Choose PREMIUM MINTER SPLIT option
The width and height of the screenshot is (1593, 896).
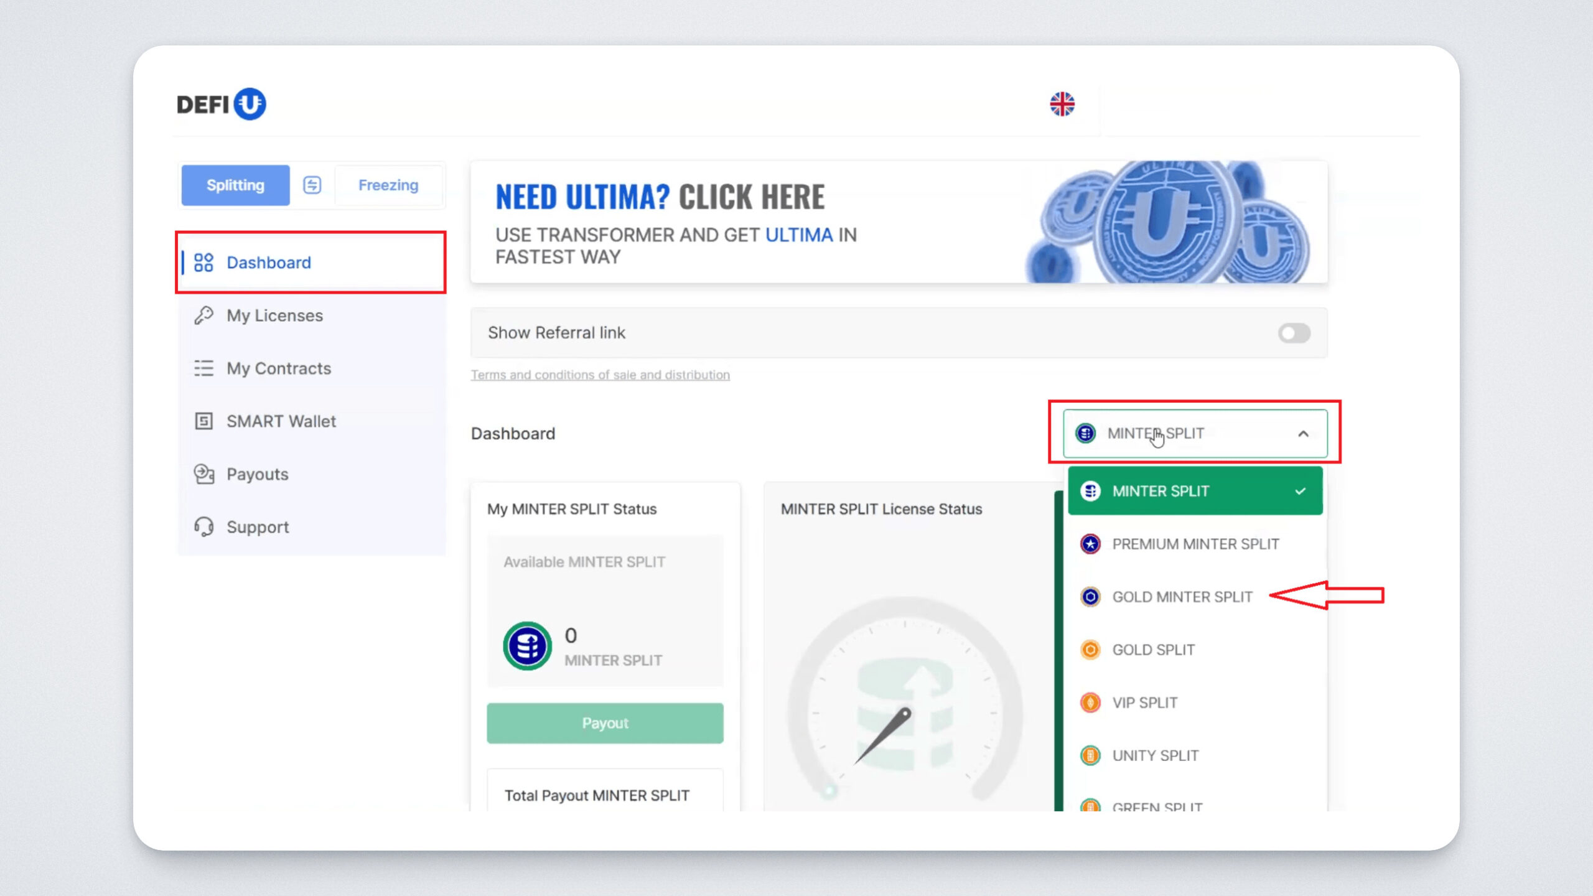(x=1195, y=544)
